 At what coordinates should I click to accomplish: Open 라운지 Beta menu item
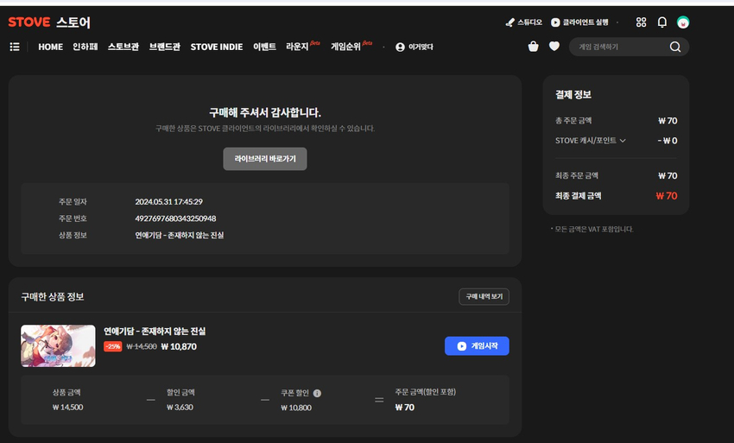click(x=303, y=47)
